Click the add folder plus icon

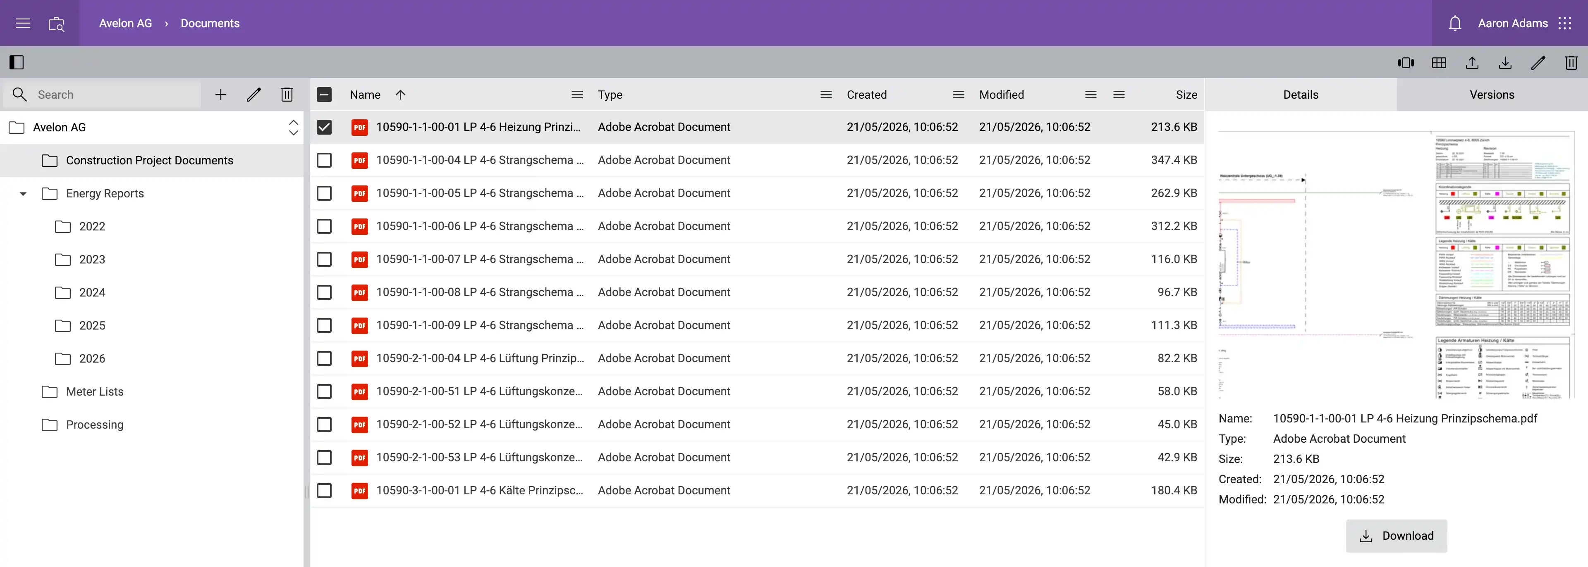pos(221,94)
